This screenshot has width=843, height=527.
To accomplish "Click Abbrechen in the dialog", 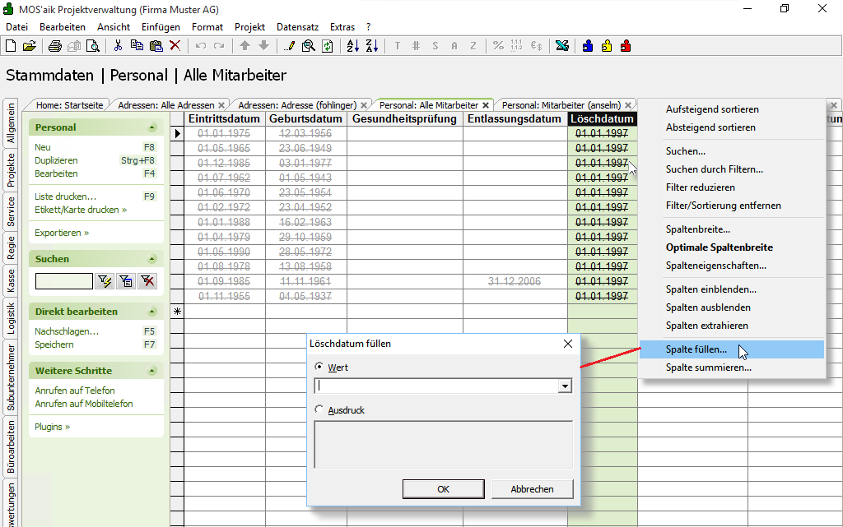I will click(x=533, y=489).
